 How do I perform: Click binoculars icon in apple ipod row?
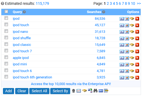click(132, 58)
